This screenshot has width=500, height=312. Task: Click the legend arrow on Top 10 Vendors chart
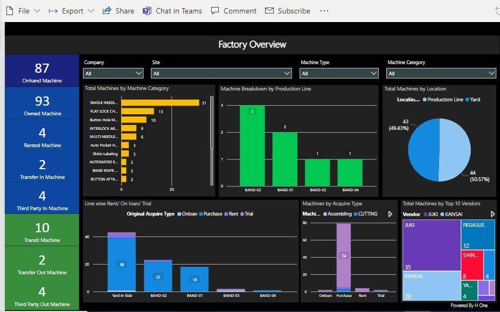492,214
